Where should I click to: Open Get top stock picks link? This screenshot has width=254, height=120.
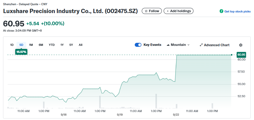point(238,12)
